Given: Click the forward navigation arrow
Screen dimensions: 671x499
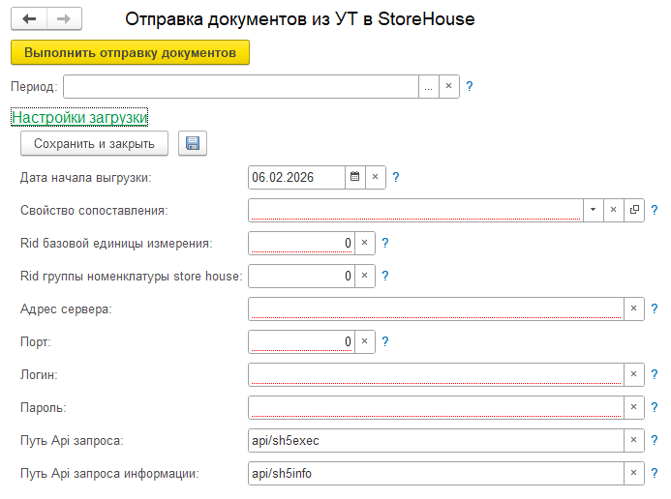Looking at the screenshot, I should coord(64,19).
